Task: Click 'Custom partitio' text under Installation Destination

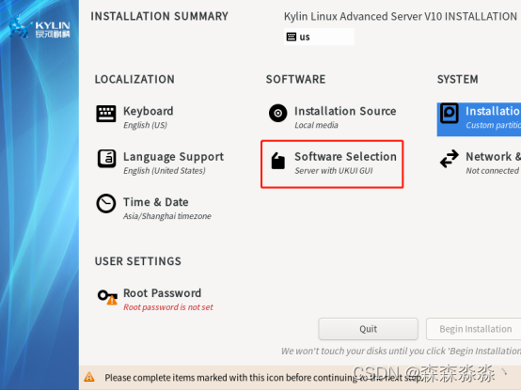Action: (x=493, y=125)
